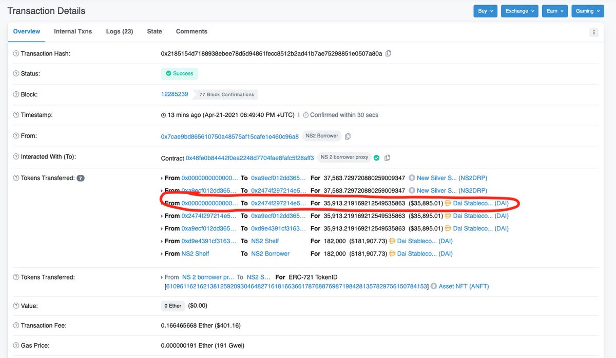This screenshot has width=616, height=358.
Task: Open sender address 0x7cae9bd865610750a48575af15cafe1e460c96a8
Action: coord(230,136)
